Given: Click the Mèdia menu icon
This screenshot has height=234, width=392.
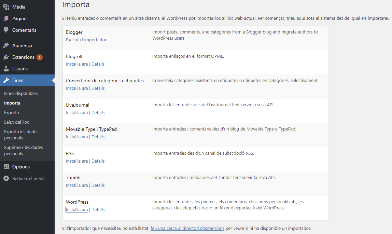Looking at the screenshot, I should pos(6,7).
